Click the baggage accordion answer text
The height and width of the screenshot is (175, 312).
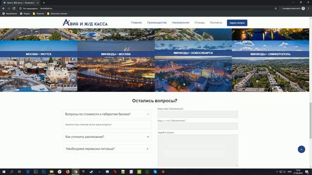click(88, 124)
